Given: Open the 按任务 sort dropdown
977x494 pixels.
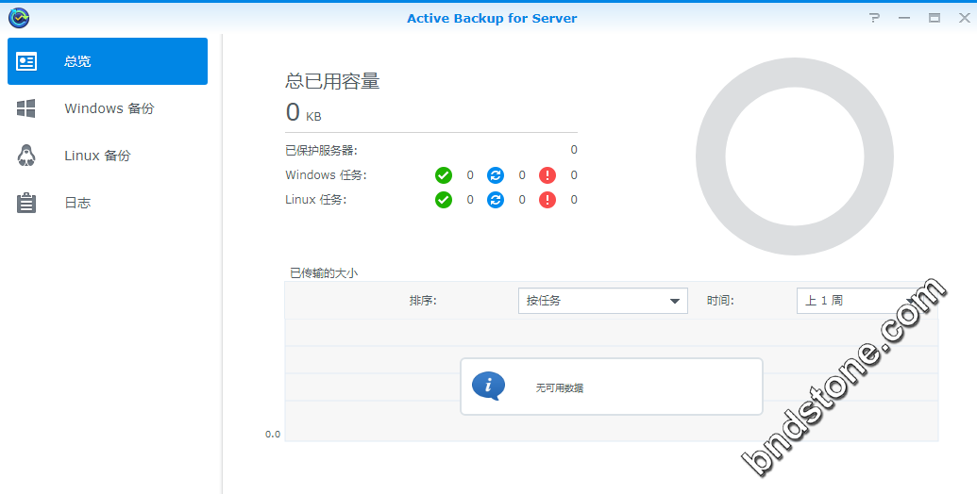Looking at the screenshot, I should click(602, 301).
